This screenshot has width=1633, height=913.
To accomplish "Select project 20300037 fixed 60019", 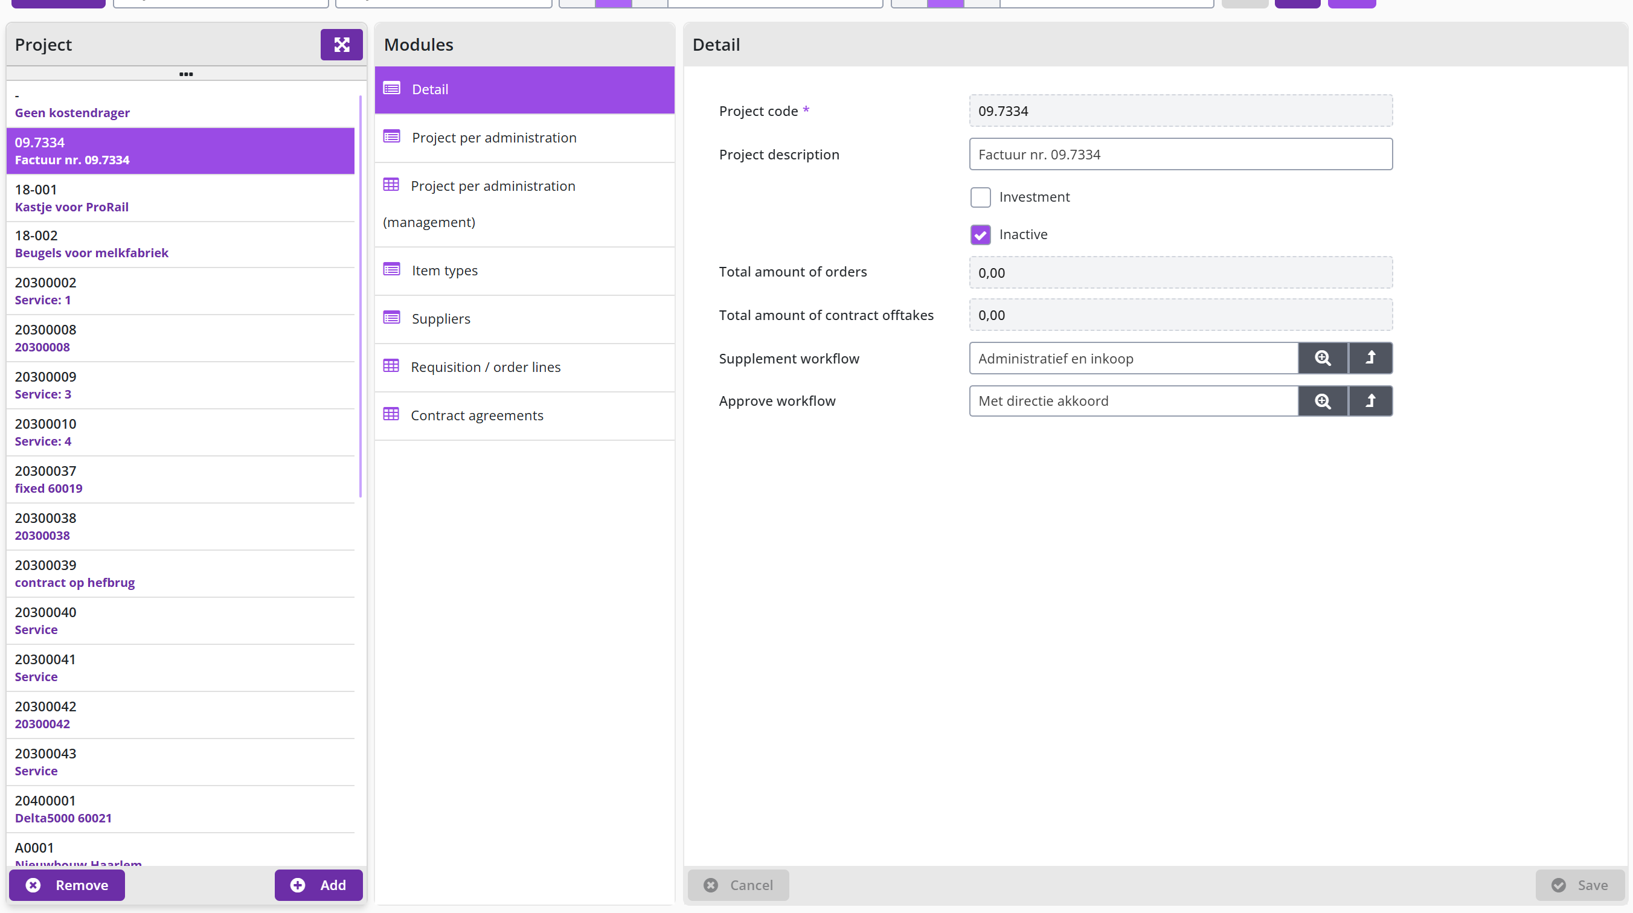I will (x=180, y=479).
